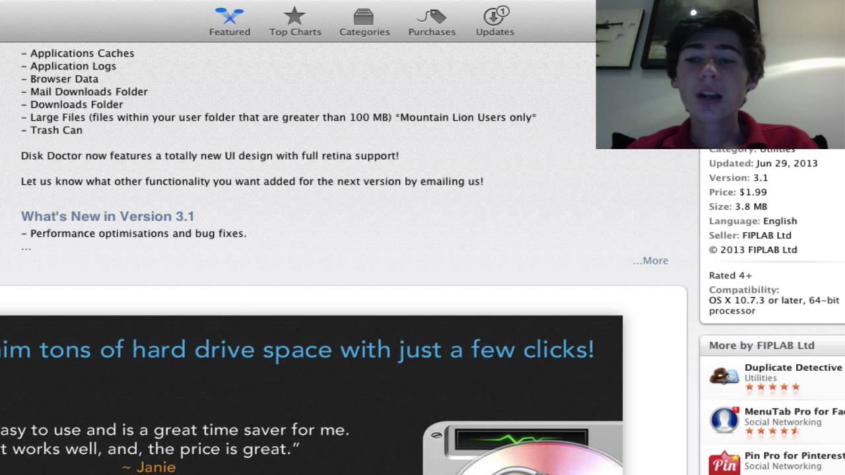Click the Pin Pro for Pinterest icon
This screenshot has width=845, height=475.
pos(724,463)
